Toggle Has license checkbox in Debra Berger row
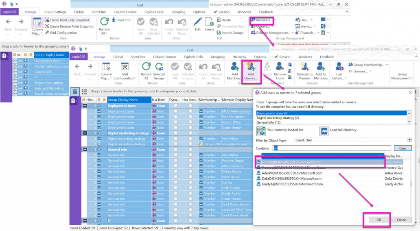 pyautogui.click(x=190, y=171)
